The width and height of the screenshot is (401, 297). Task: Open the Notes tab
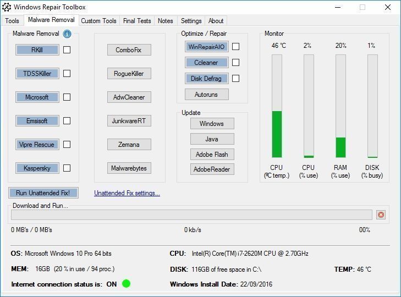pos(166,21)
